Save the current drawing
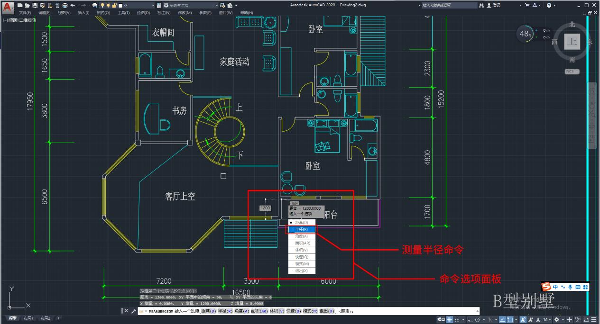The image size is (600, 324). tap(35, 5)
